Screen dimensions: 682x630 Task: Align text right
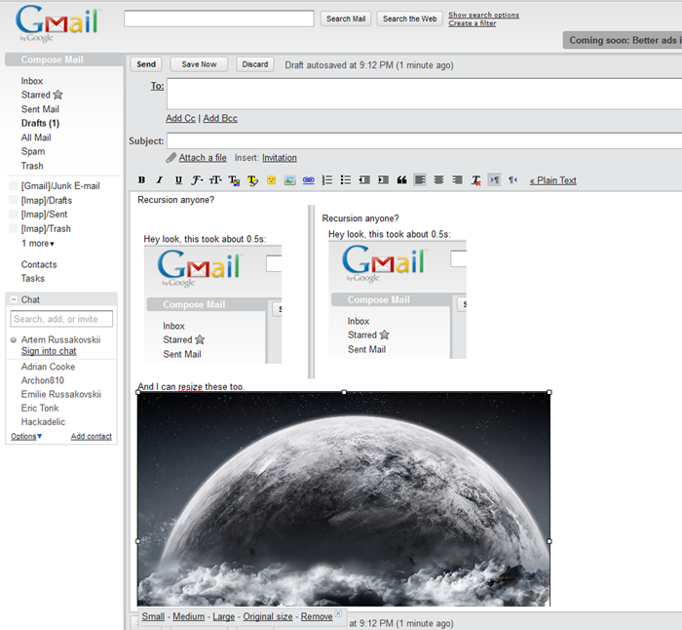(457, 180)
